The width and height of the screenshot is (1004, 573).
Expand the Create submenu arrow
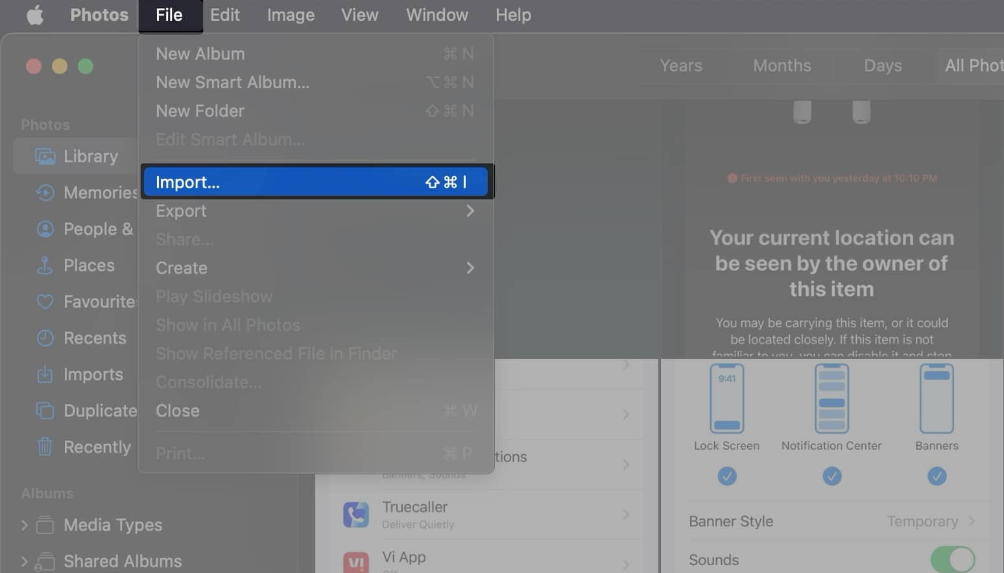click(470, 268)
